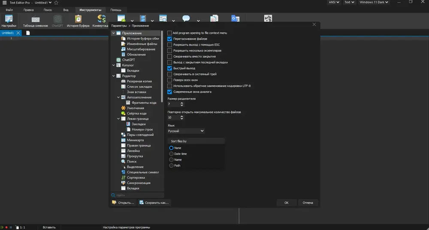Click the new document icon beside Untitled1 tab
This screenshot has height=230, width=429.
(x=28, y=33)
